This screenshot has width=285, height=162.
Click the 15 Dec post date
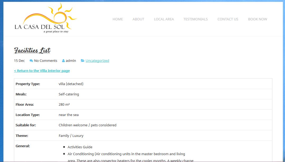pos(20,61)
